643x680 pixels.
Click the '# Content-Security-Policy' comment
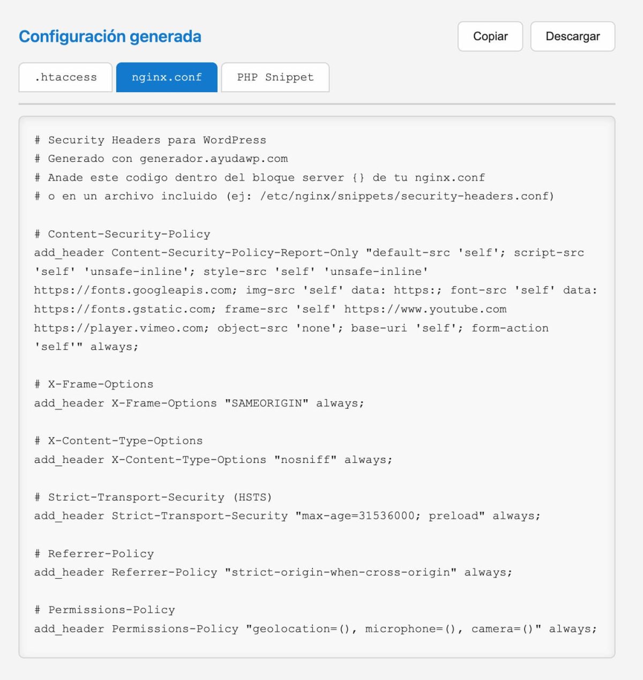(x=122, y=234)
